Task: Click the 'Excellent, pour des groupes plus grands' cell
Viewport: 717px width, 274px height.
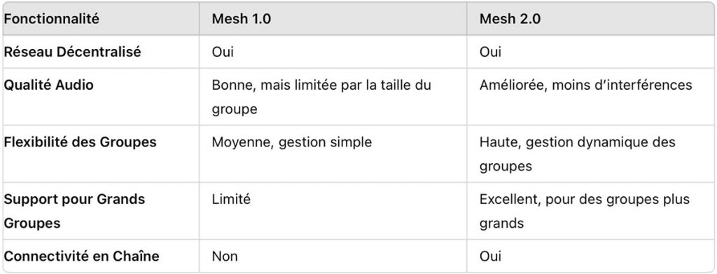Action: click(x=585, y=211)
